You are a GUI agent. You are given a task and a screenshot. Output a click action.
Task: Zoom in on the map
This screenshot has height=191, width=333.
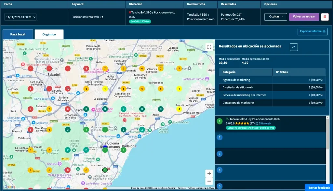tap(209, 173)
